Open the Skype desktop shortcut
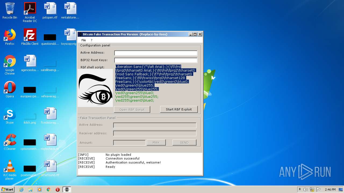This screenshot has height=193, width=344. click(x=10, y=116)
